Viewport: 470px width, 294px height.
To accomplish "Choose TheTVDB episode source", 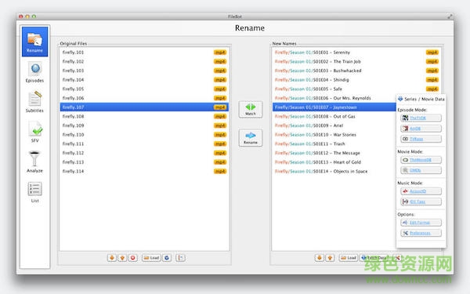I will (421, 118).
